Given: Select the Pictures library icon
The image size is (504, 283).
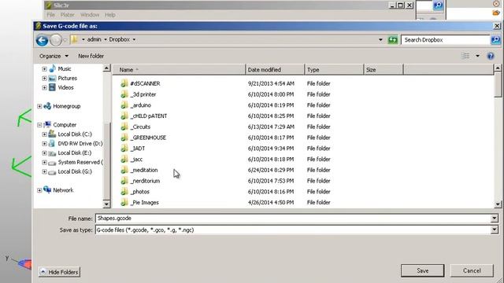Looking at the screenshot, I should 52,78.
